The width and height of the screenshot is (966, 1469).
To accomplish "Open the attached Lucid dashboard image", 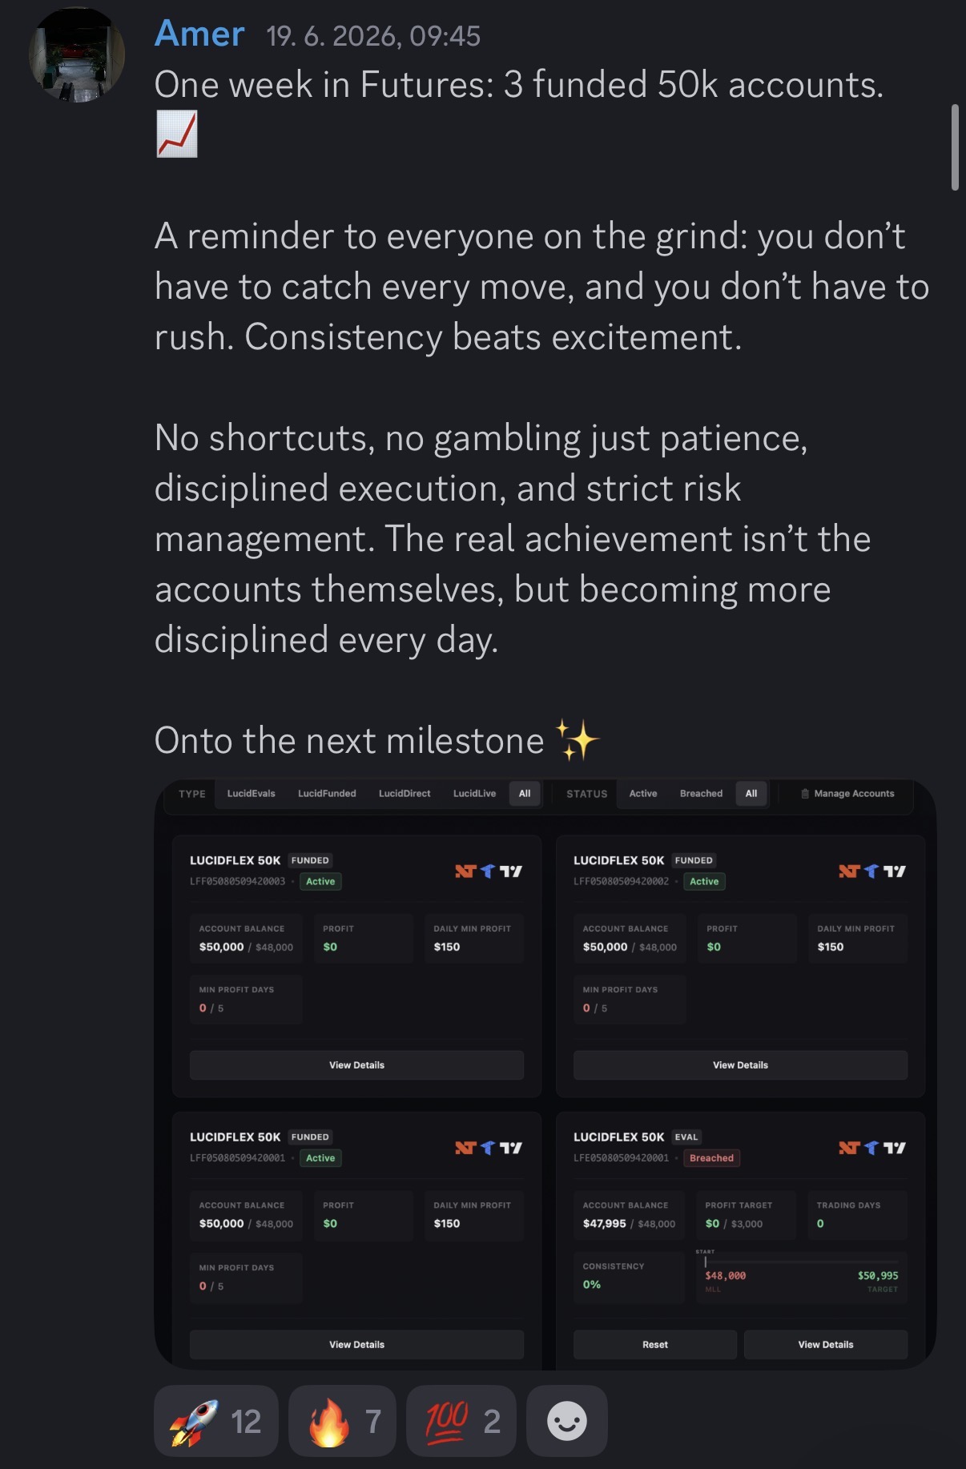I will click(545, 1073).
